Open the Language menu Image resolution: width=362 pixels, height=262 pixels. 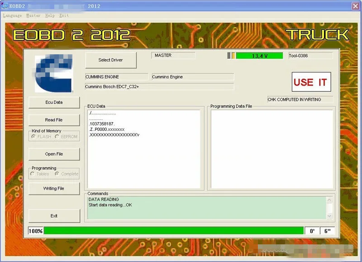13,16
